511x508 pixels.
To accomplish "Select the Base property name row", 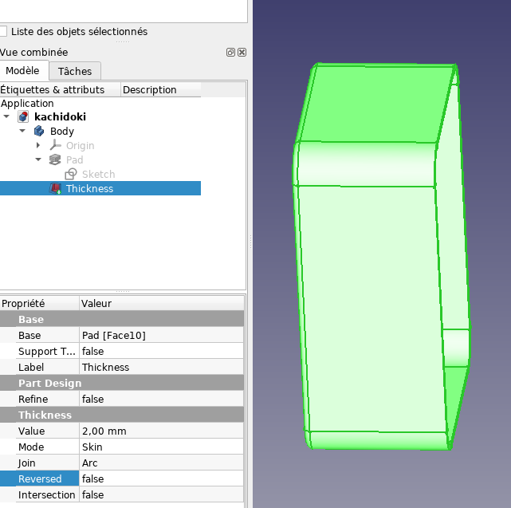I will 29,335.
